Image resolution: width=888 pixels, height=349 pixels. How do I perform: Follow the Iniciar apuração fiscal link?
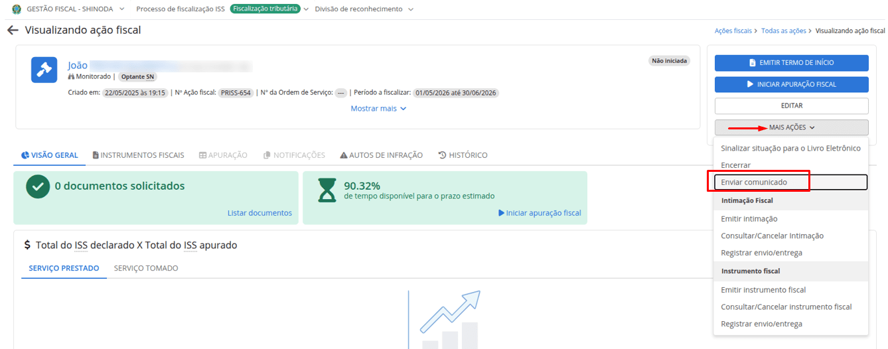540,213
